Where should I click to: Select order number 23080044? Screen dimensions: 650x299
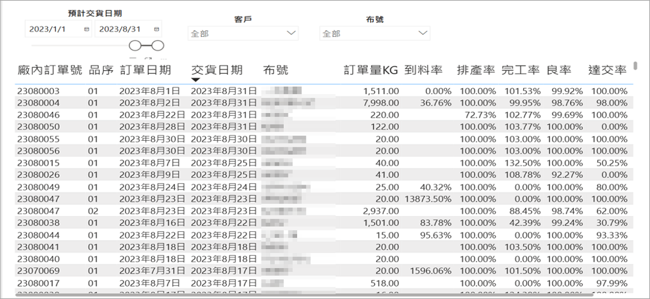pos(38,235)
